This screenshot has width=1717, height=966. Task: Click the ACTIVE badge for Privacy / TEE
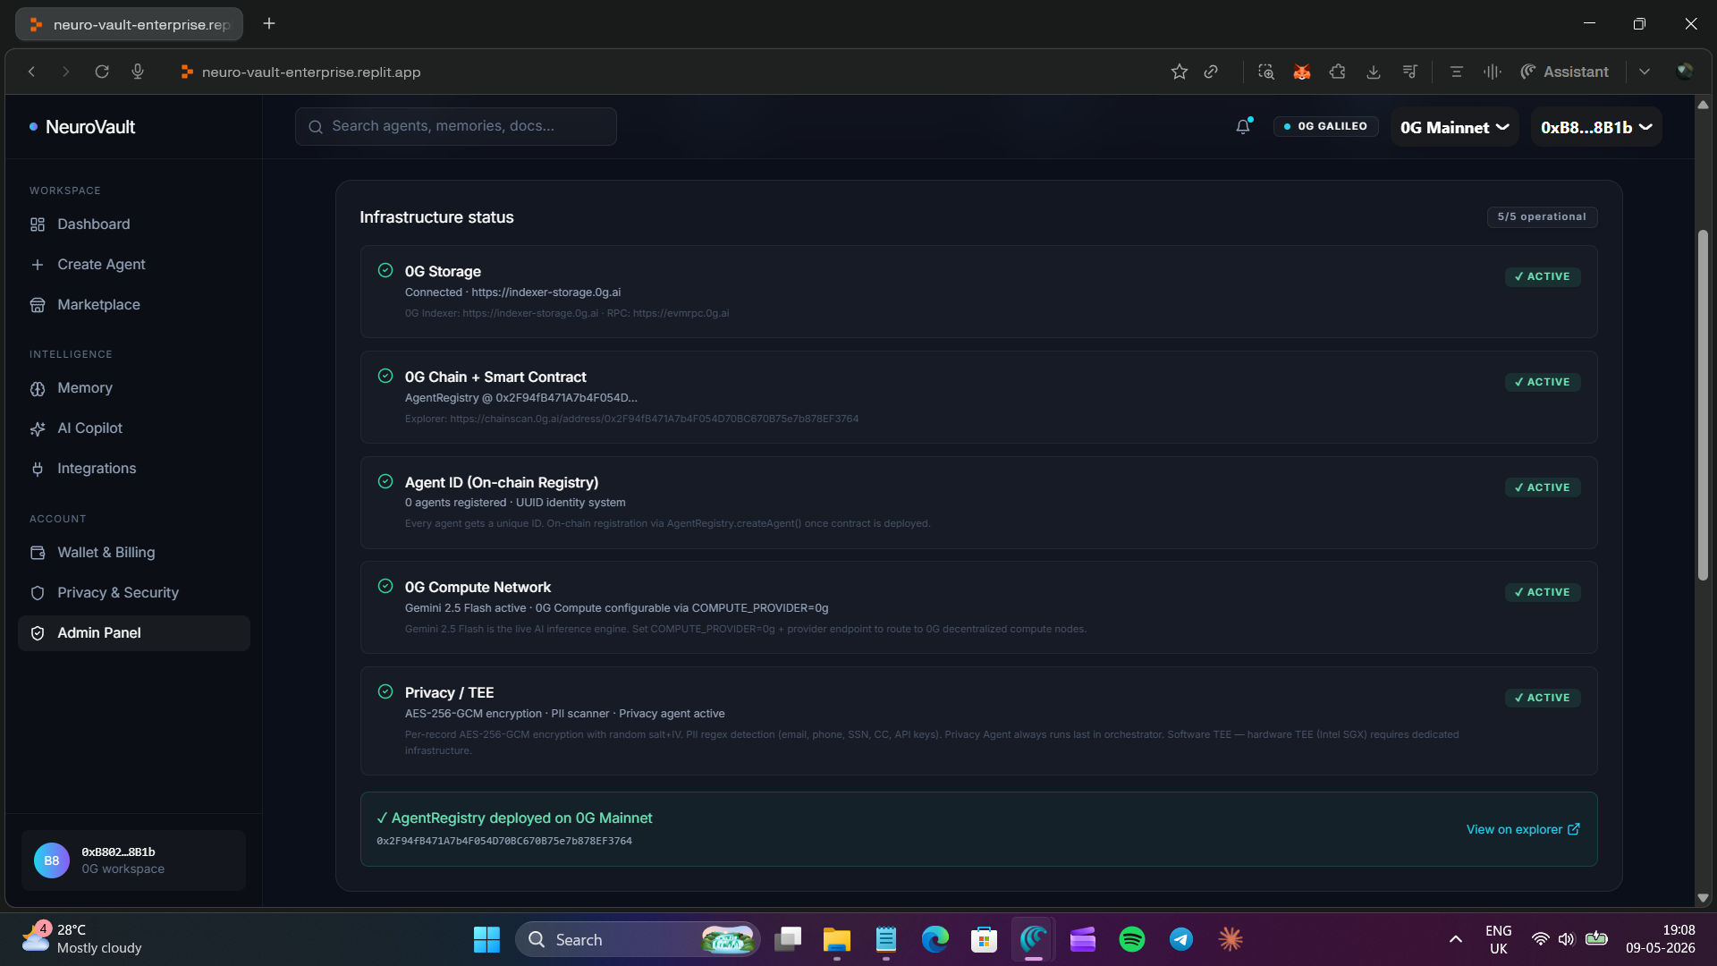pos(1543,699)
